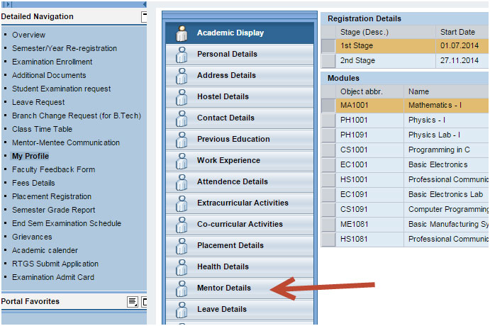
Task: Click the person icon beside Personal Details
Action: [x=181, y=55]
